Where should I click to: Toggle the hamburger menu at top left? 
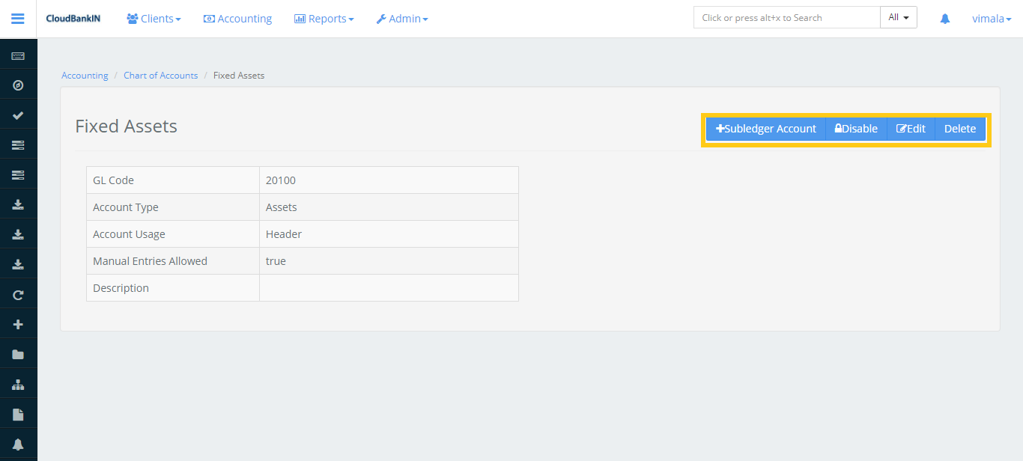point(17,19)
